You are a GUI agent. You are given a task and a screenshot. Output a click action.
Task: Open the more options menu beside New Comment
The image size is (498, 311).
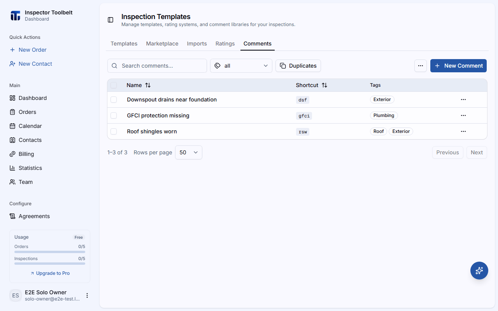click(421, 66)
